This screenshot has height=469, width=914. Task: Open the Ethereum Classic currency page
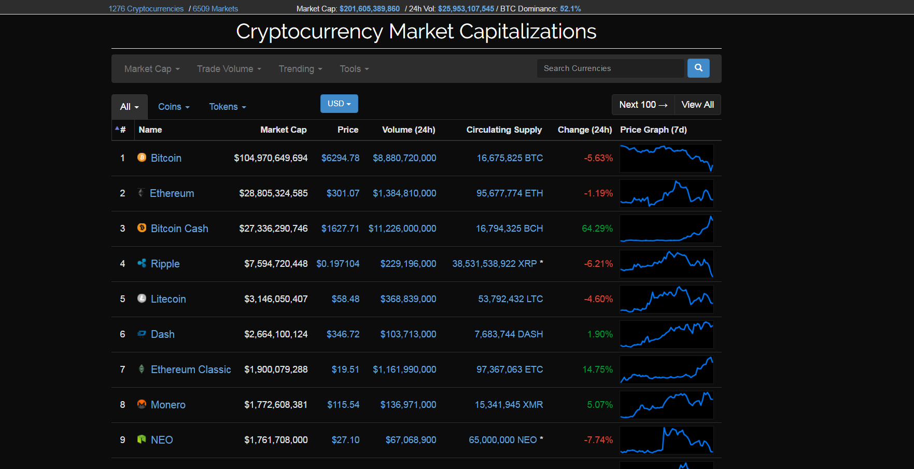(191, 369)
